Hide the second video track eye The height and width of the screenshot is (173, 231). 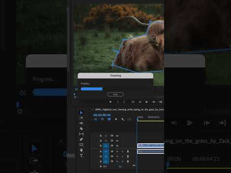point(117,141)
